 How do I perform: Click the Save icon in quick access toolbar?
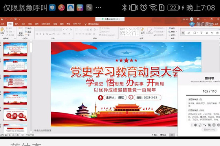pos(2,19)
